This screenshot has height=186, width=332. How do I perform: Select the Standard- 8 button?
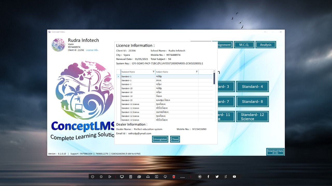tap(252, 102)
